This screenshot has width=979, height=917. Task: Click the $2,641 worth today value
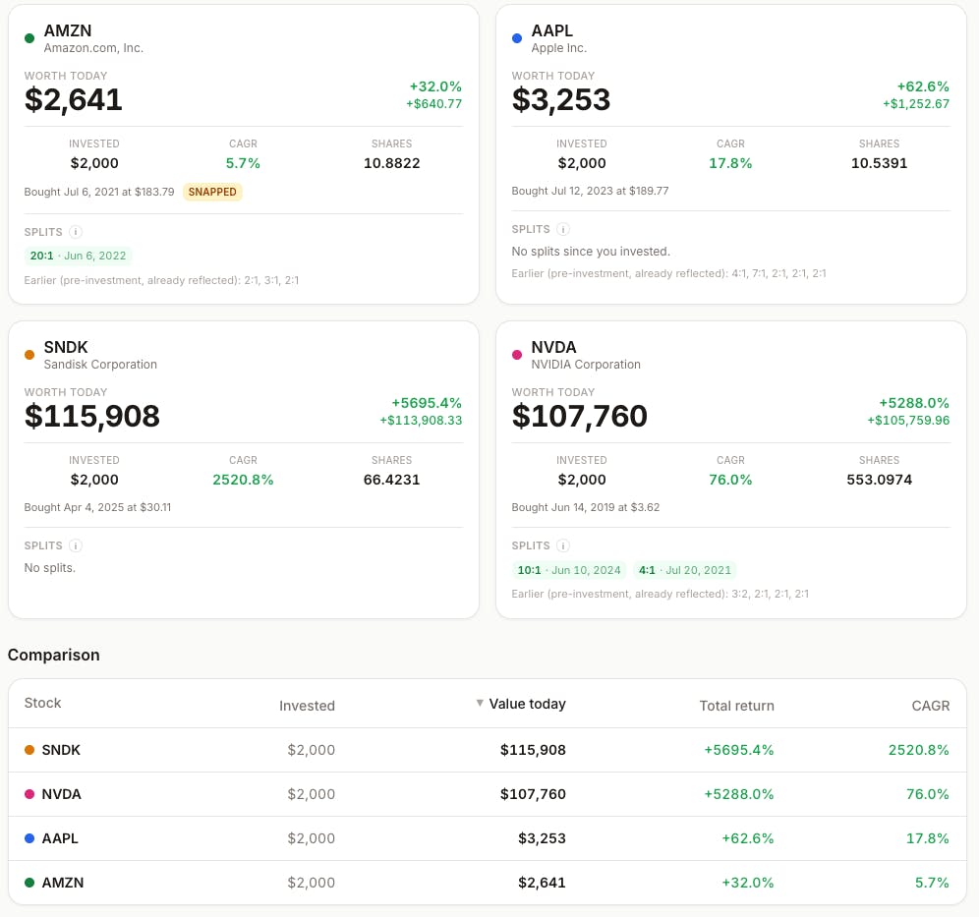(73, 100)
